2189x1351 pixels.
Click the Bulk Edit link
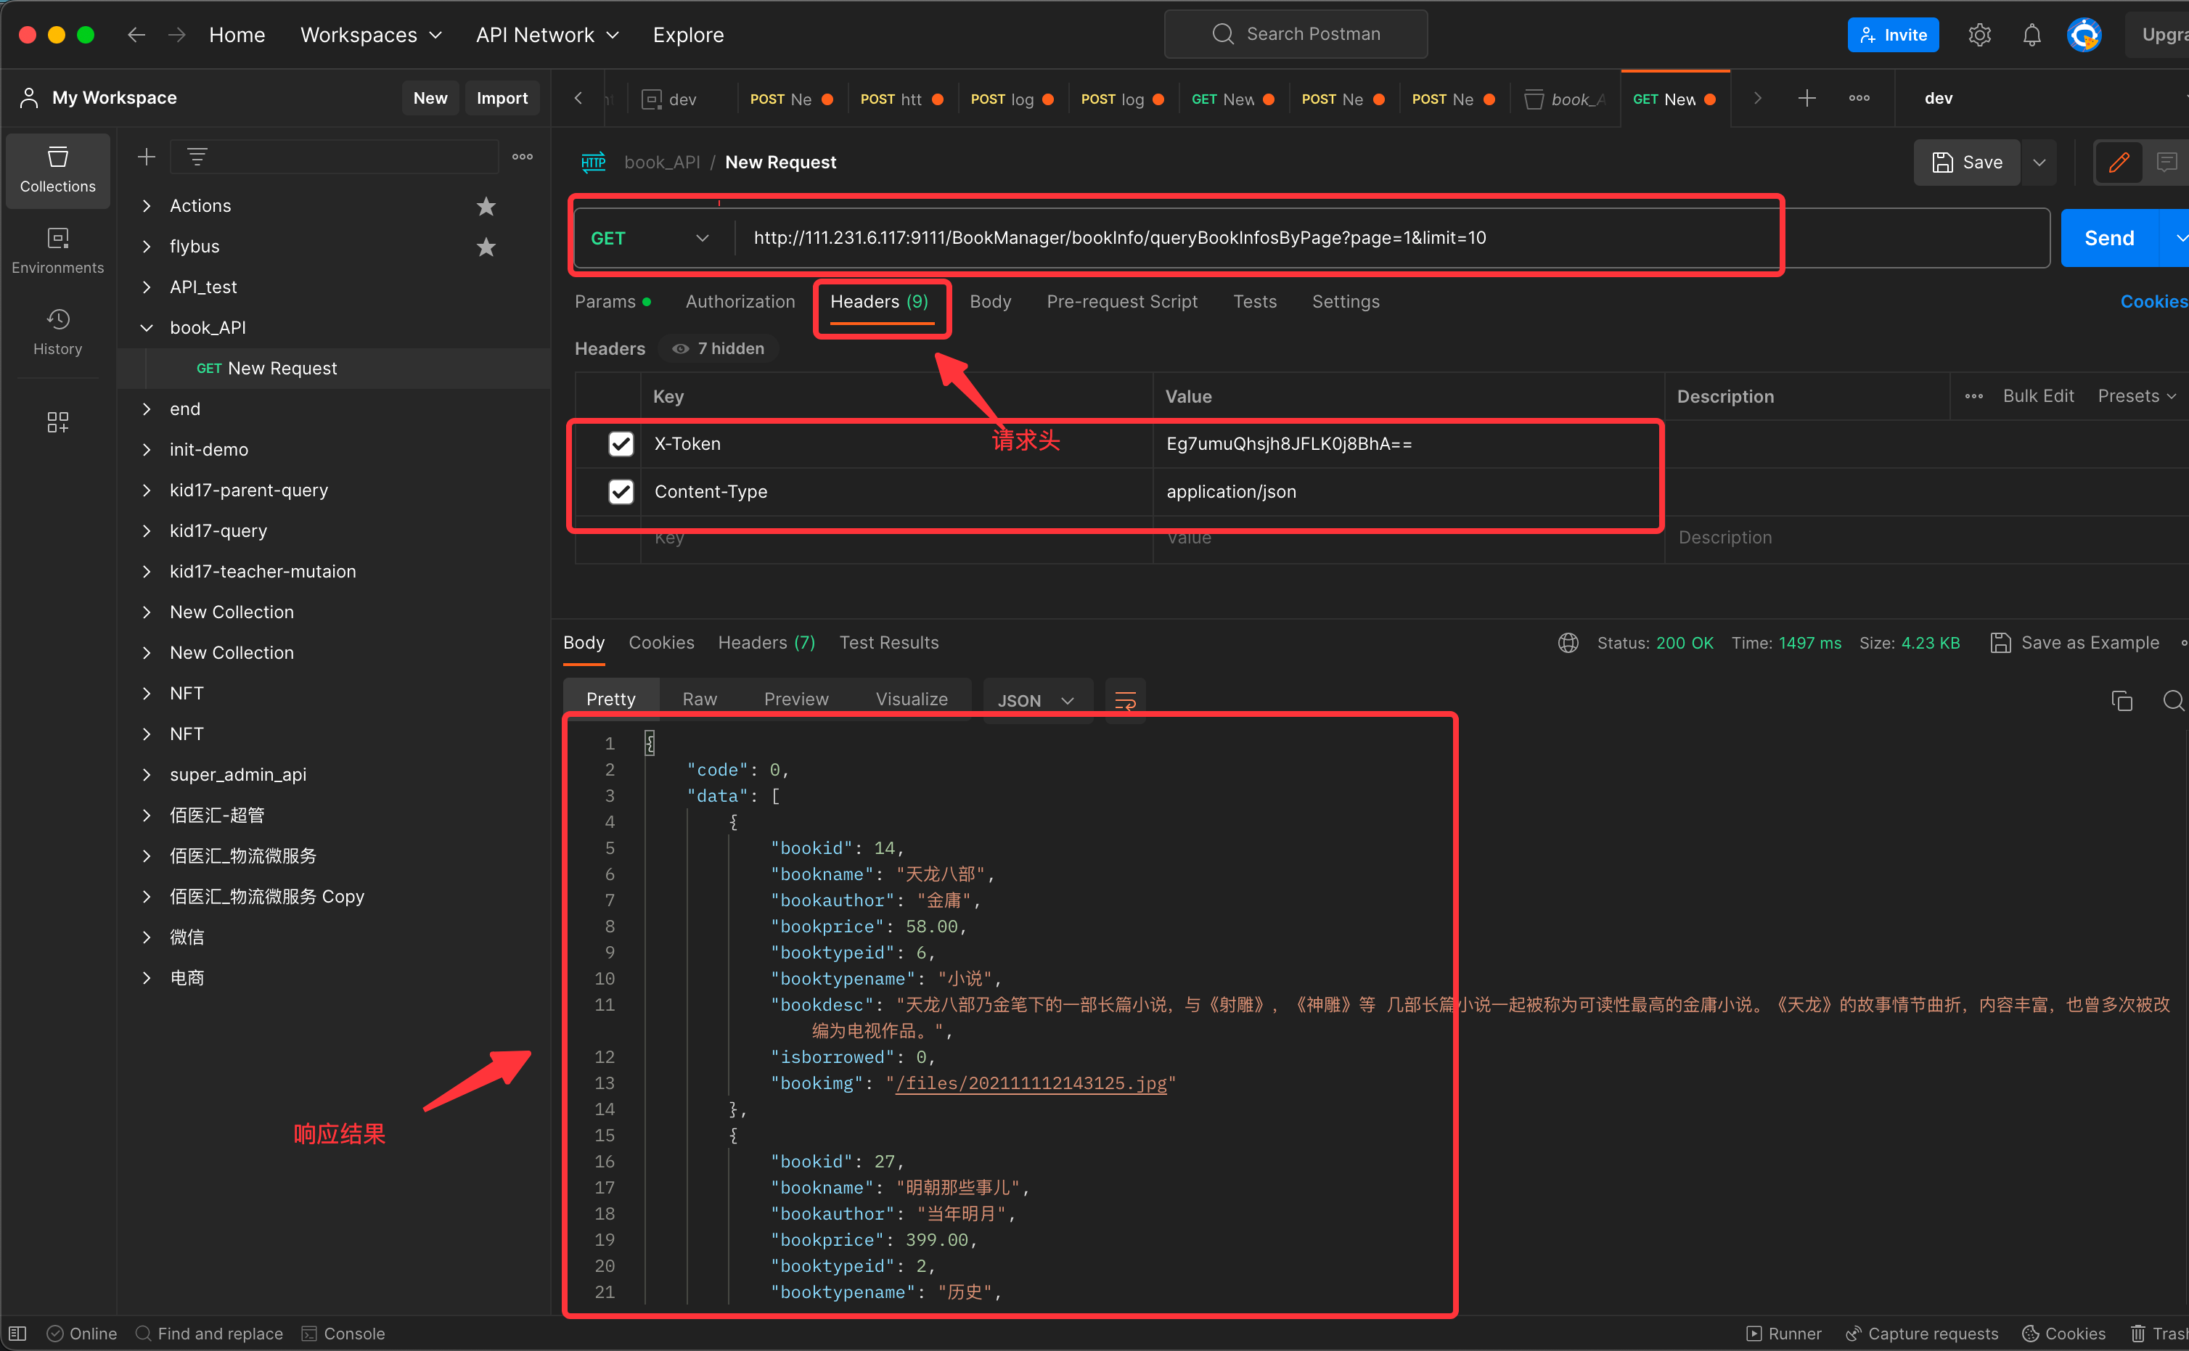click(2037, 396)
